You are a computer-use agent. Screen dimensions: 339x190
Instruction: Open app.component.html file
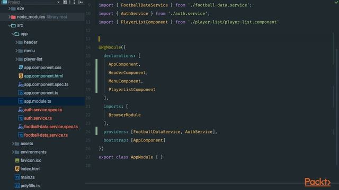click(43, 76)
